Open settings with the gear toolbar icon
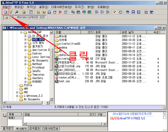This screenshot has width=168, height=132. tap(120, 12)
